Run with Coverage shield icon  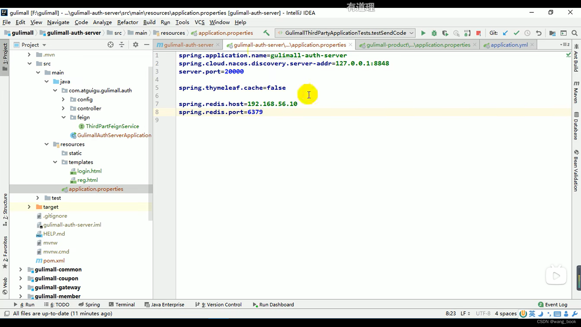pos(445,33)
